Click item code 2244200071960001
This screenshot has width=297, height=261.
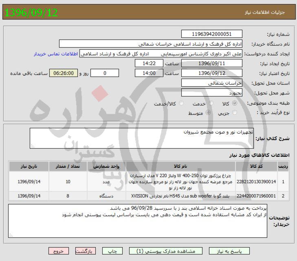[x=256, y=196]
